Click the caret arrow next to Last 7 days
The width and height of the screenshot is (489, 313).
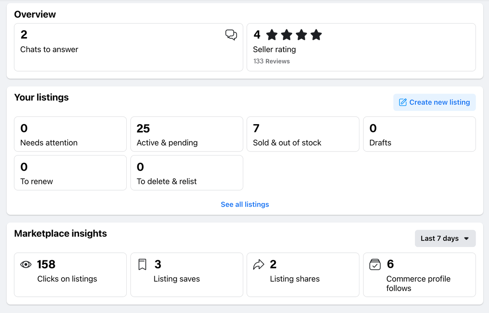click(x=466, y=239)
